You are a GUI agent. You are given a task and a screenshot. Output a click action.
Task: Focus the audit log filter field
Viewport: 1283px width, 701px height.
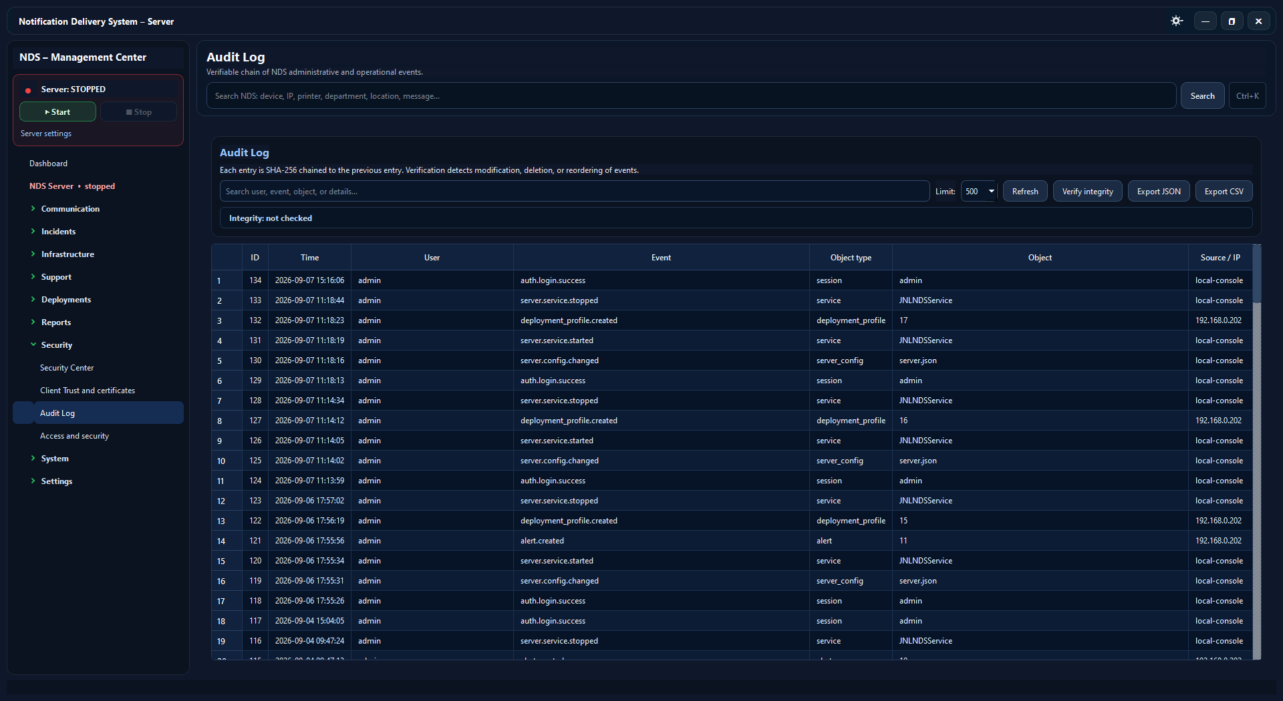coord(575,192)
